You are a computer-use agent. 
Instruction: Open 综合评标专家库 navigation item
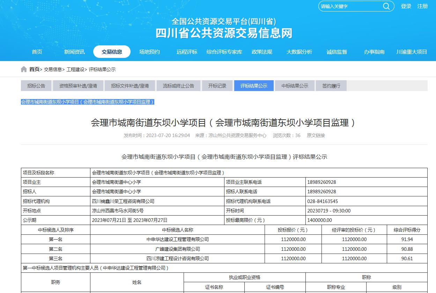(x=224, y=52)
